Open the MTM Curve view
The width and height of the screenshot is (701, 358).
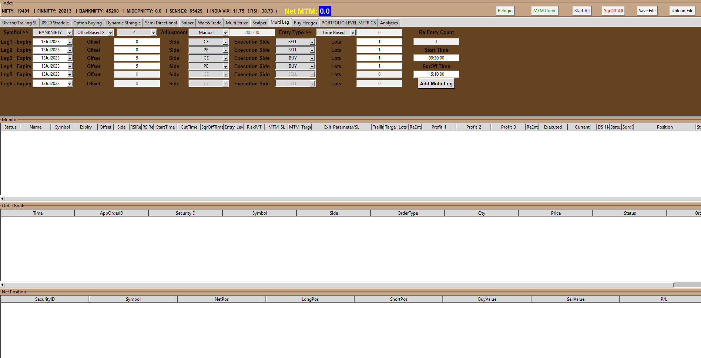pyautogui.click(x=544, y=10)
